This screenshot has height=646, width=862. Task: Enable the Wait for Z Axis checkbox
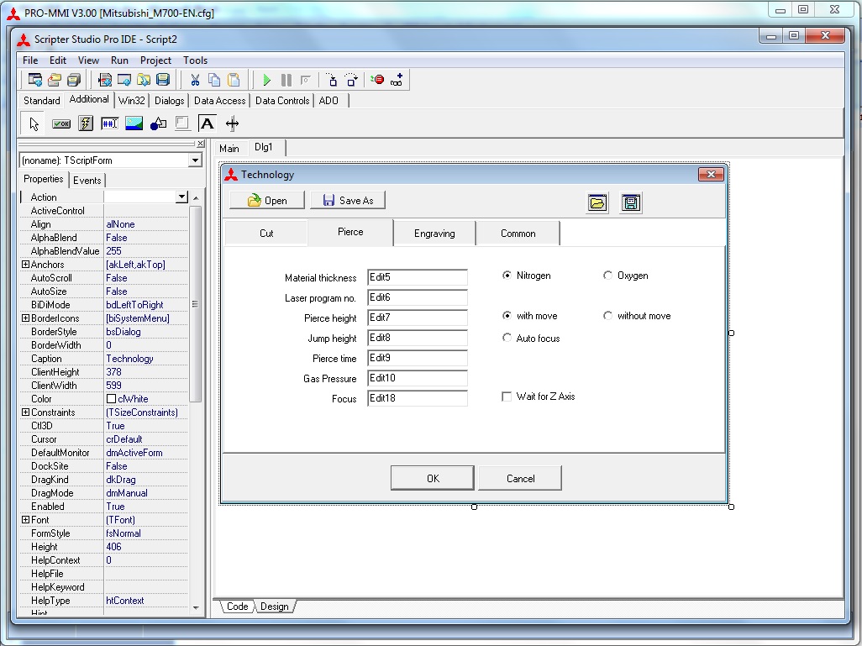[x=507, y=397]
